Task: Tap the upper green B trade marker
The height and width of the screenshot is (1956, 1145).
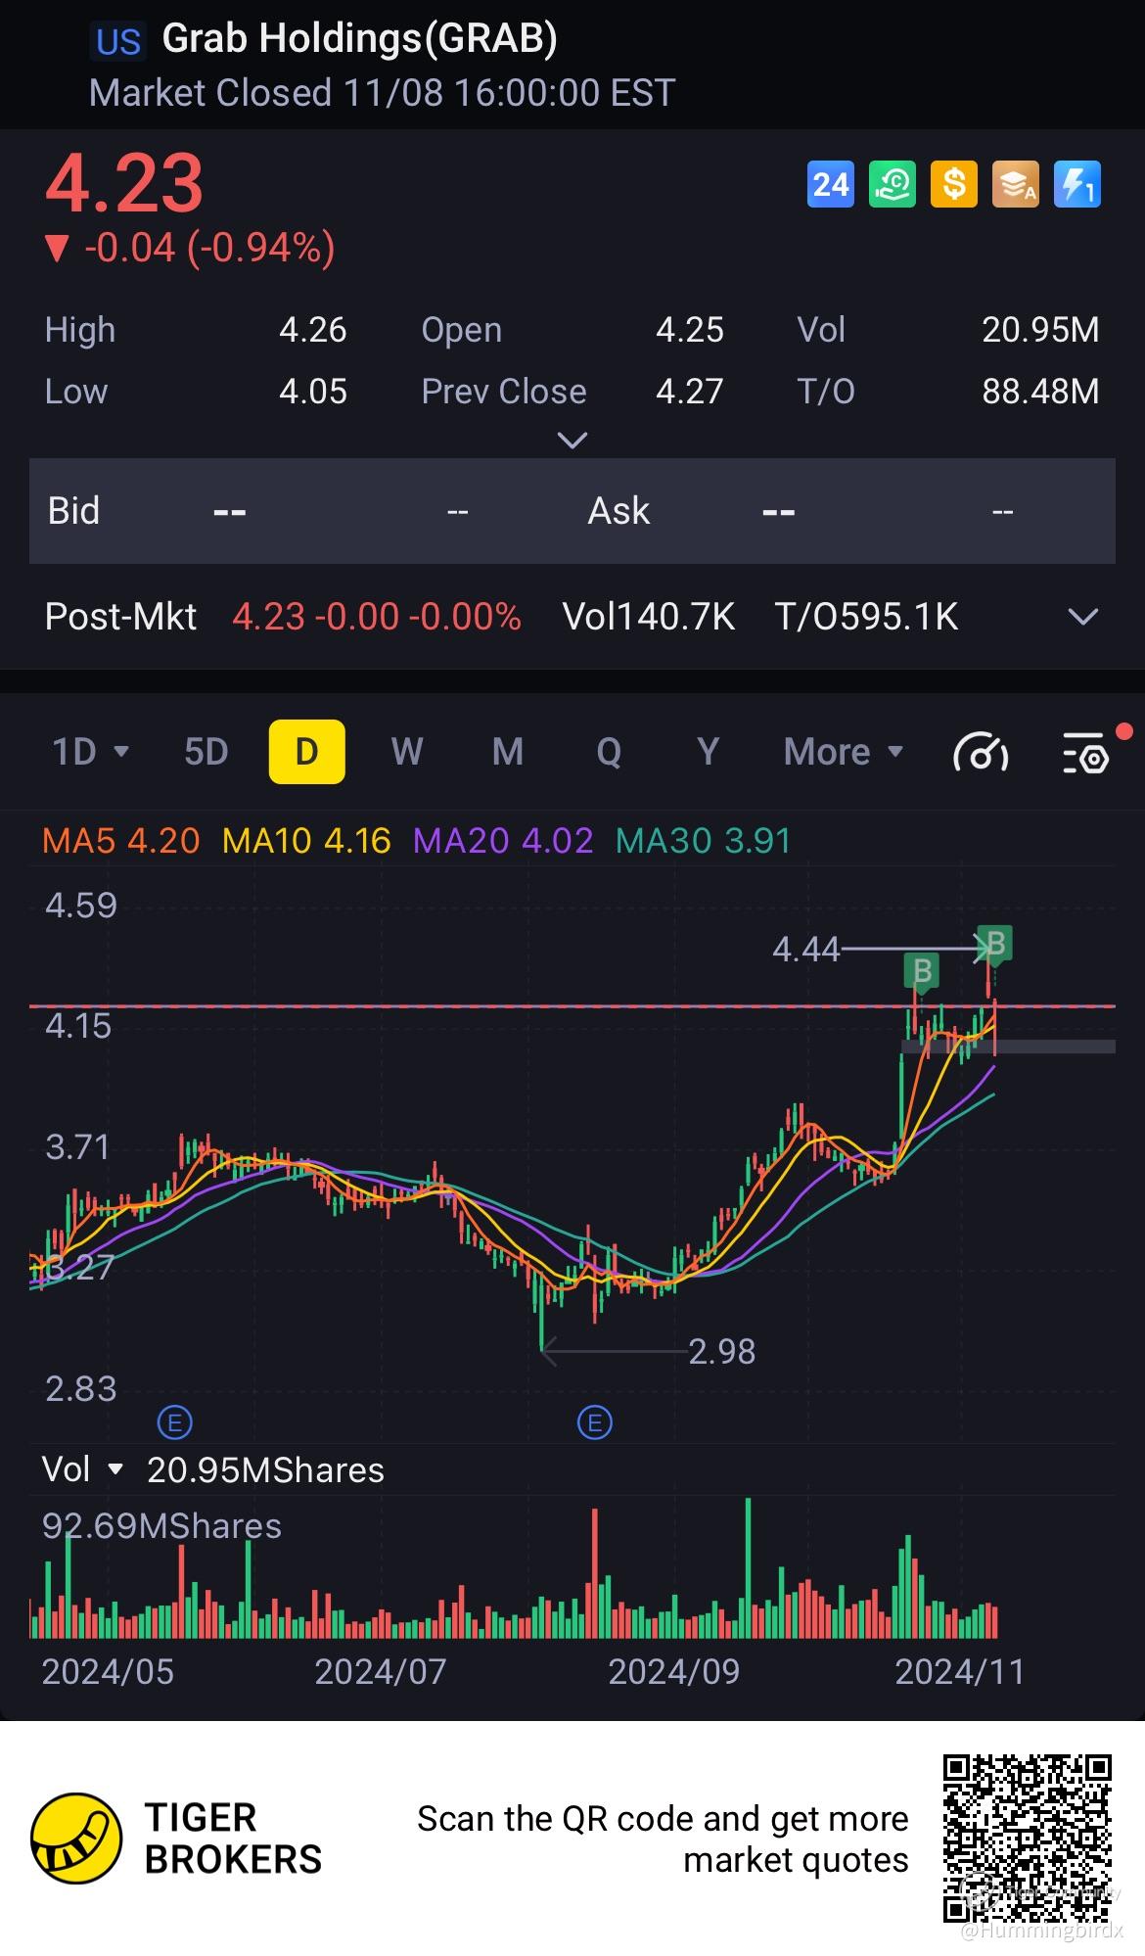Action: [x=995, y=945]
